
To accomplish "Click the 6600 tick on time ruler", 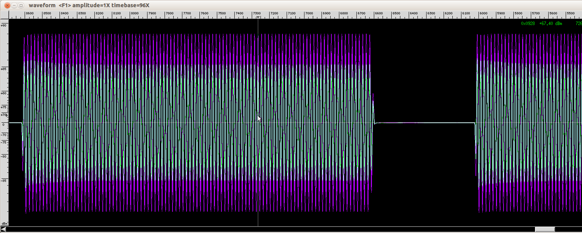I will [x=379, y=13].
